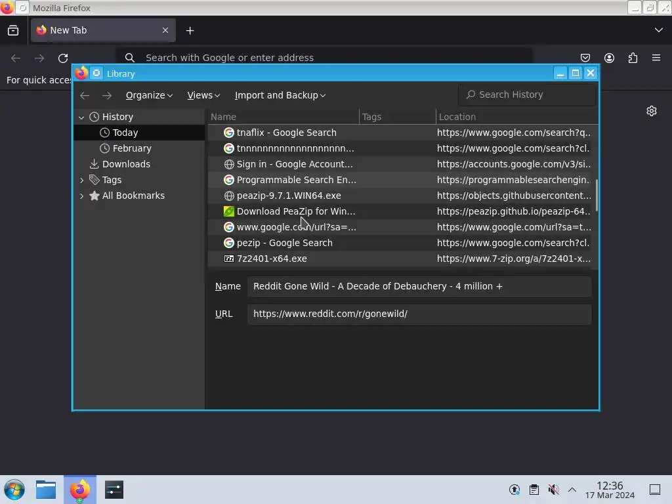The width and height of the screenshot is (672, 504).
Task: Click updates tray icon
Action: (514, 490)
